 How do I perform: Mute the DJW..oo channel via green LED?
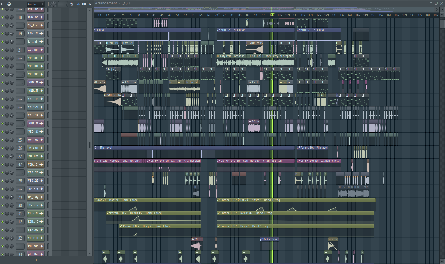point(2,17)
